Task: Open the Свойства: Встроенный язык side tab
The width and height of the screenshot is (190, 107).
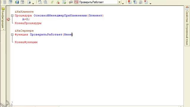Action: (x=187, y=26)
